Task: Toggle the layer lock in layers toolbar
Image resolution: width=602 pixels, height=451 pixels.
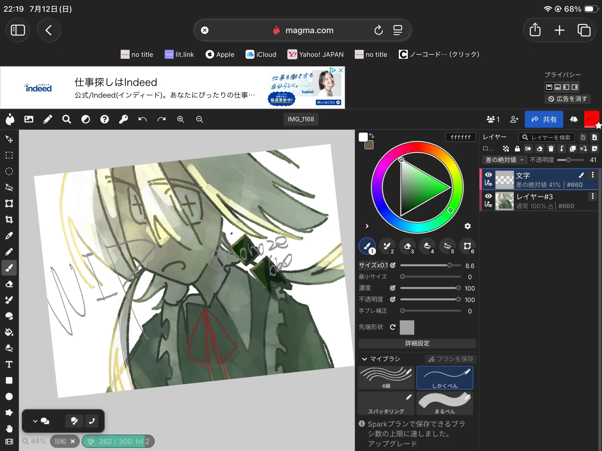Action: point(517,149)
